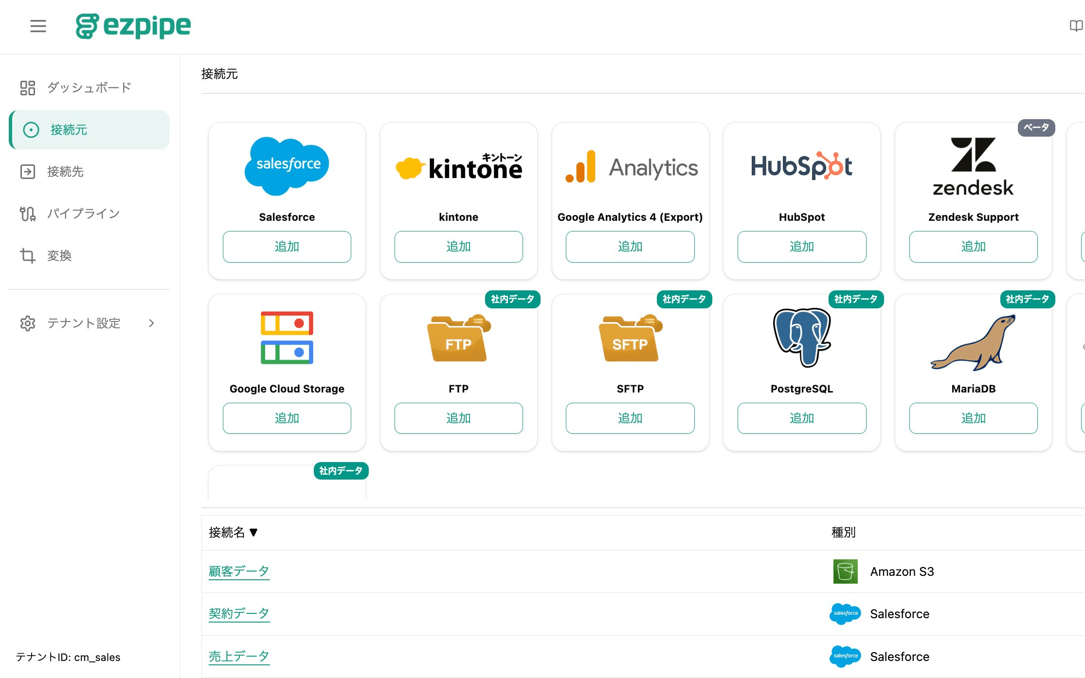Image resolution: width=1085 pixels, height=678 pixels.
Task: Open the 売上データ connection link
Action: coord(239,657)
